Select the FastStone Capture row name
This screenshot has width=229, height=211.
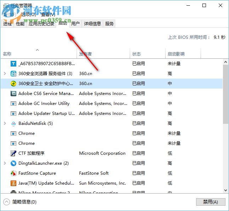coord(37,173)
